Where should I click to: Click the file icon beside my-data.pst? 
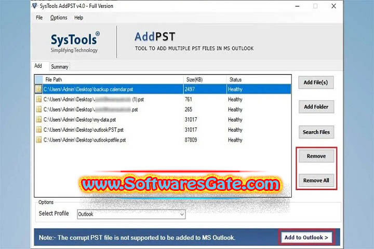click(x=38, y=119)
